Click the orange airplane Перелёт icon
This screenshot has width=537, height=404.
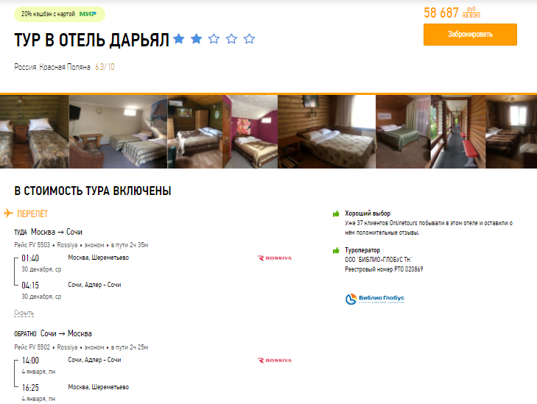(x=8, y=213)
